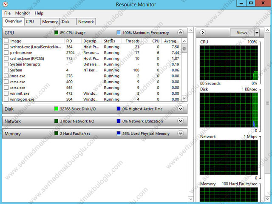
Task: Check the winlogon.exe checkbox
Action: click(6, 99)
